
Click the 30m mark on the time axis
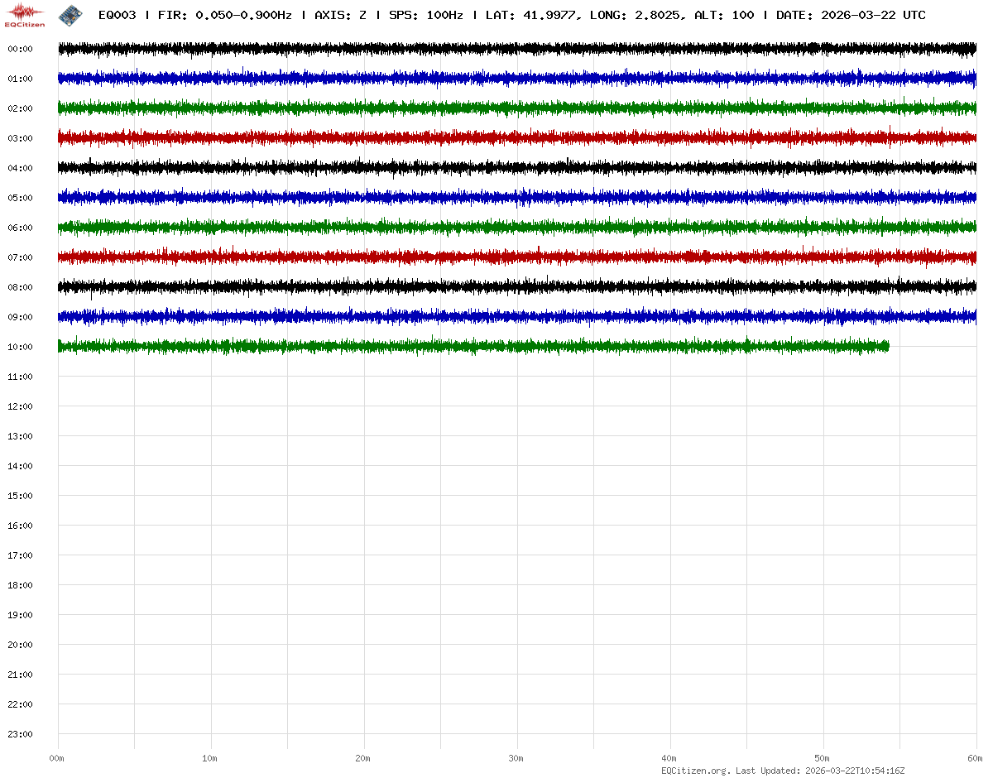tap(516, 758)
